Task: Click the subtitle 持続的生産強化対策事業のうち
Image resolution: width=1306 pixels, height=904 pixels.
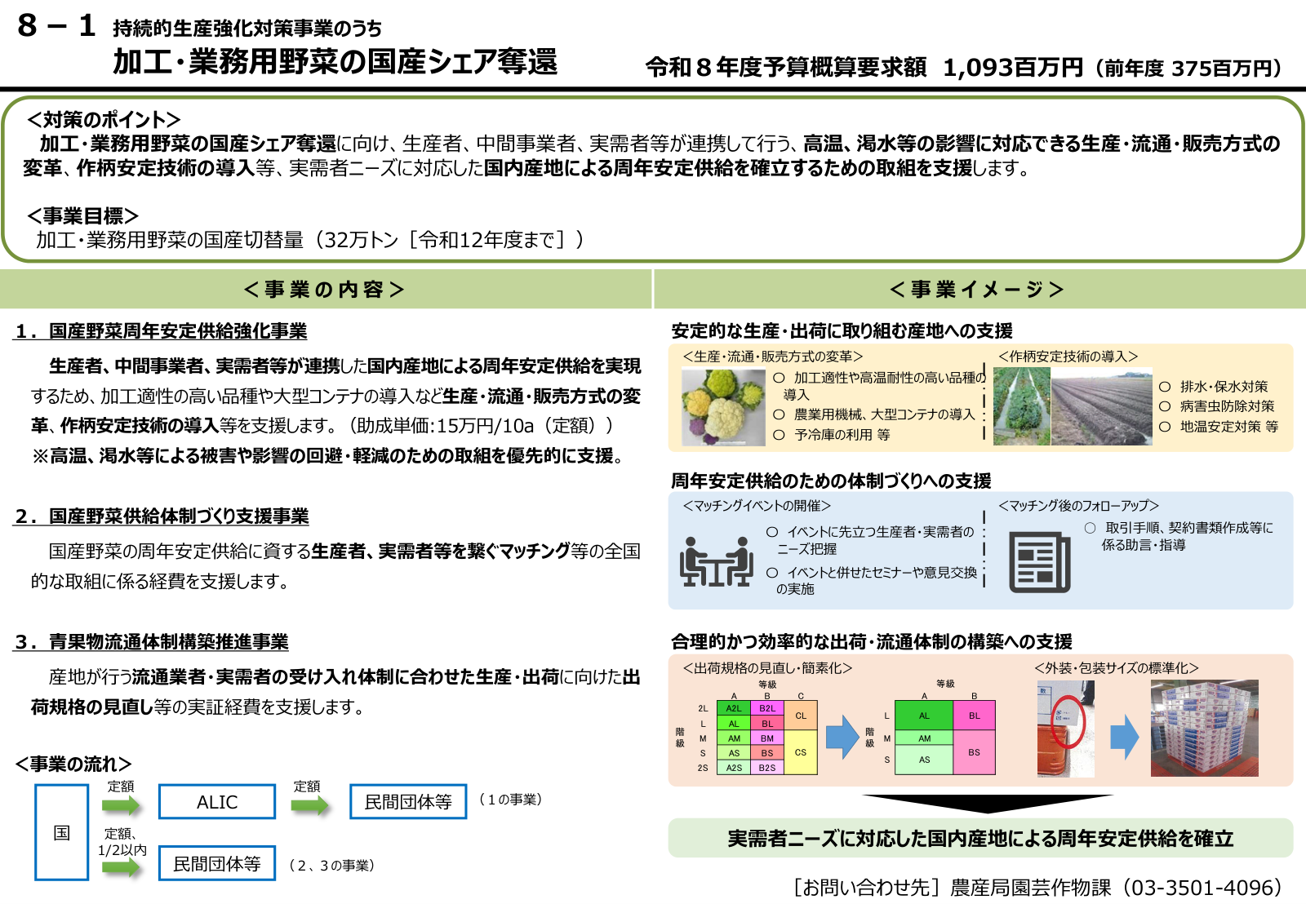Action: 247,29
